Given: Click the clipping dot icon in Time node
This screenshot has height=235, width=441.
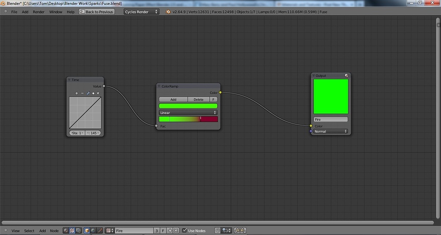Looking at the screenshot, I should [x=93, y=93].
